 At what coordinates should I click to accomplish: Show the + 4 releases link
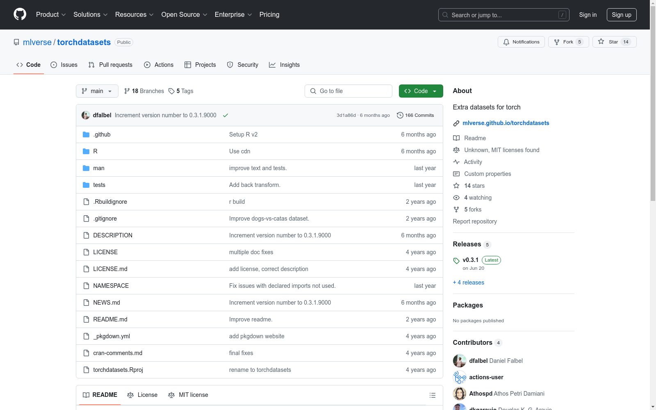click(469, 282)
